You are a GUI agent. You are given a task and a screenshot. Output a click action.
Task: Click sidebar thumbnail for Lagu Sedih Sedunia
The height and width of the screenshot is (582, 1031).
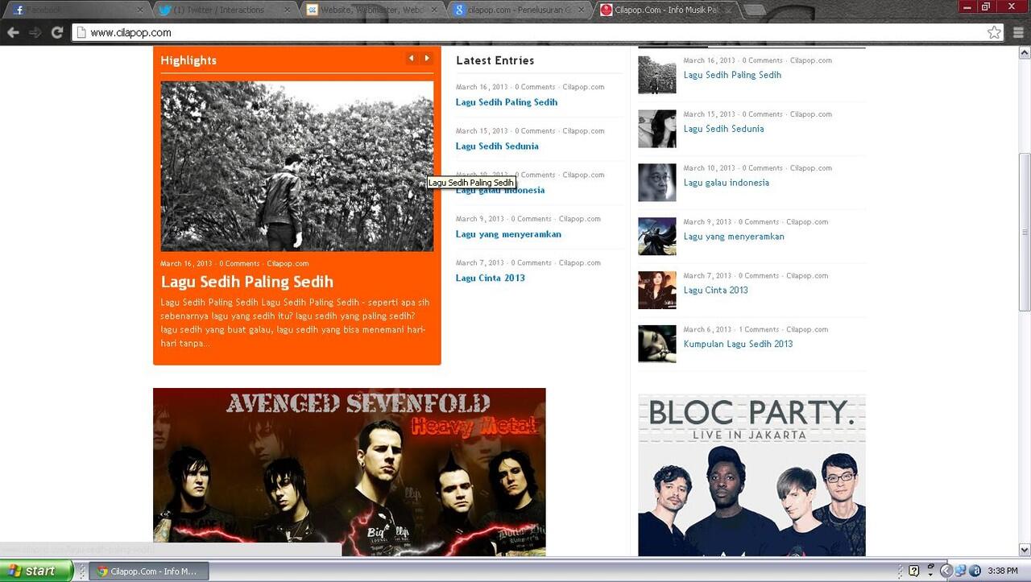[x=657, y=129]
